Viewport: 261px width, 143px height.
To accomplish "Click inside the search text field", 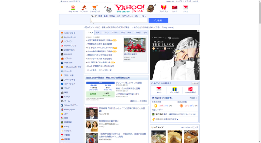I will click(118, 20).
